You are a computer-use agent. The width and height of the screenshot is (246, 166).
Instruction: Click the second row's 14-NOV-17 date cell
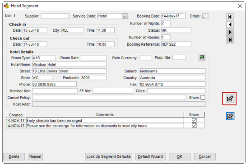[15, 126]
